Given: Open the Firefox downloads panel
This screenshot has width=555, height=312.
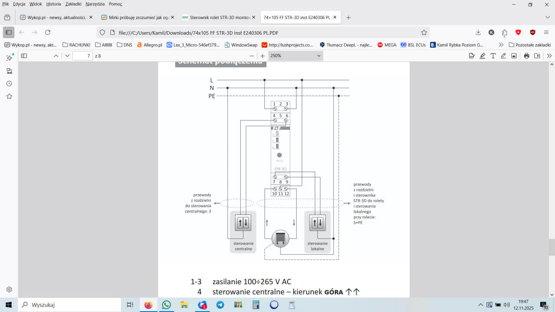Looking at the screenshot, I should click(x=478, y=32).
